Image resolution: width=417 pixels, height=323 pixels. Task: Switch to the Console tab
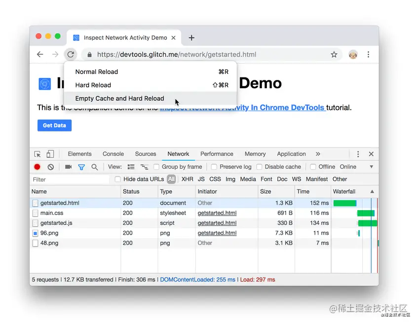113,154
